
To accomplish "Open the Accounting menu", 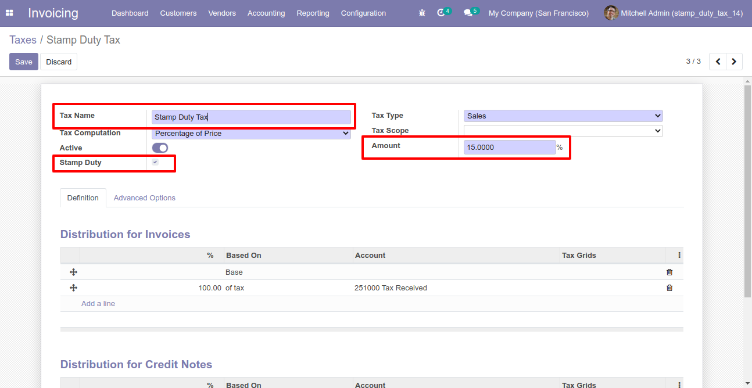I will pos(266,13).
